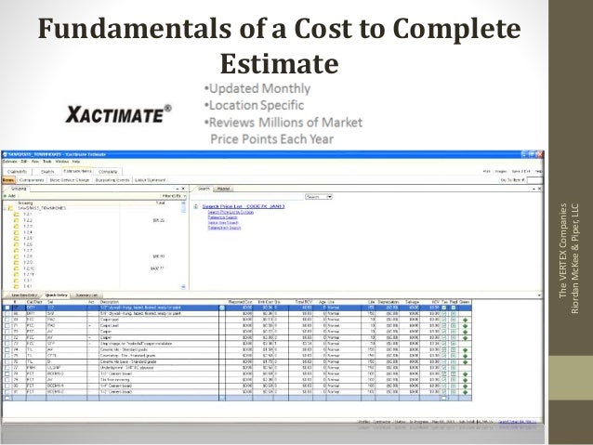Click folder icon for group 1.3.1
The width and height of the screenshot is (593, 445).
coord(16,281)
